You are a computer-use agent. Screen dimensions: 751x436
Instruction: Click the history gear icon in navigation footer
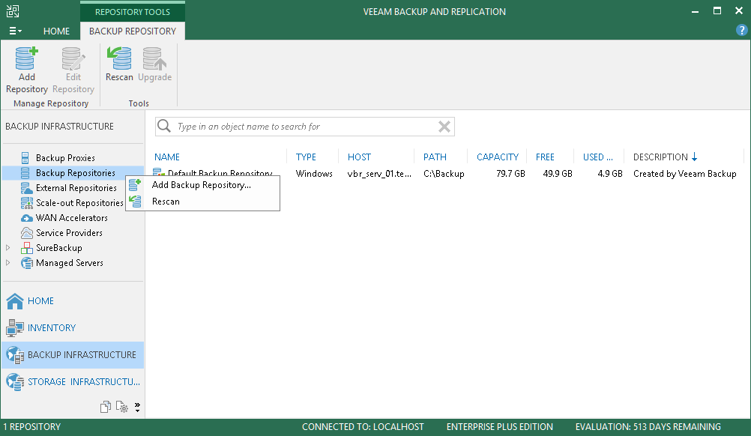pos(122,407)
